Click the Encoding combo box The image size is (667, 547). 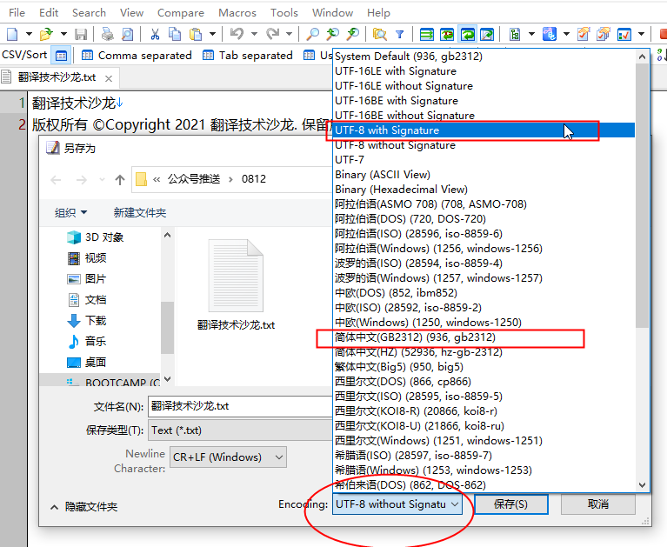(x=397, y=504)
